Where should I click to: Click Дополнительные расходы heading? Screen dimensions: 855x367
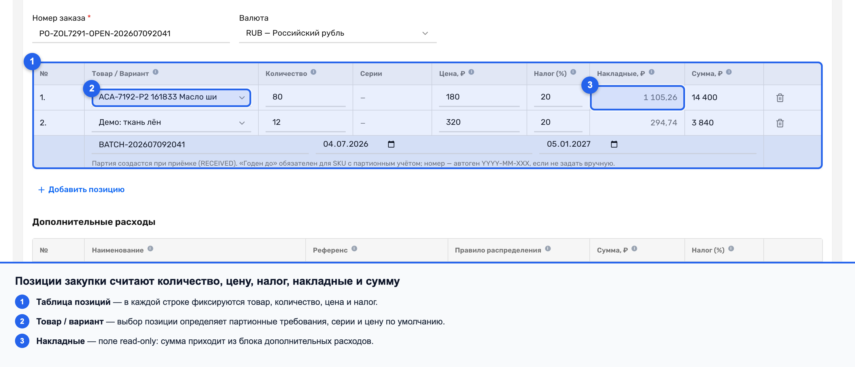coord(94,222)
